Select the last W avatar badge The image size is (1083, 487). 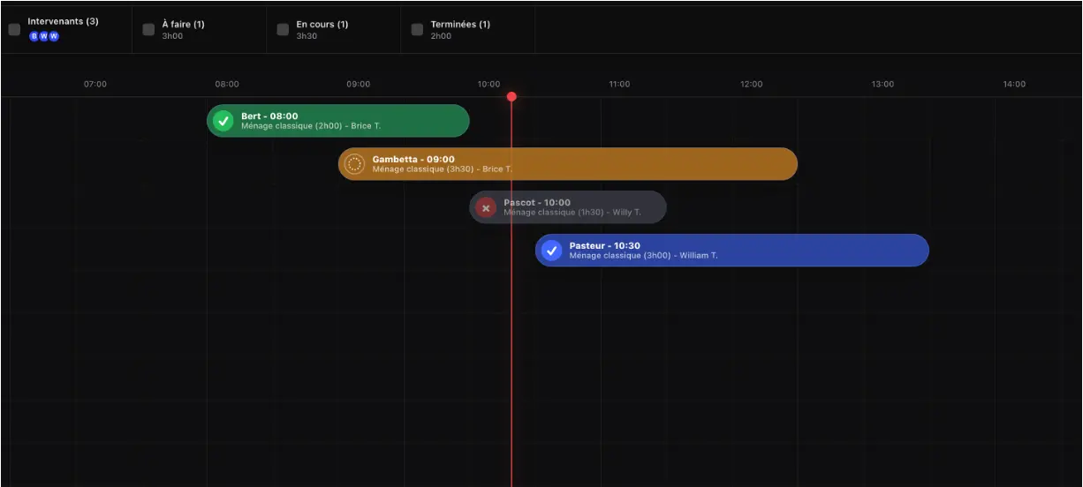tap(54, 36)
